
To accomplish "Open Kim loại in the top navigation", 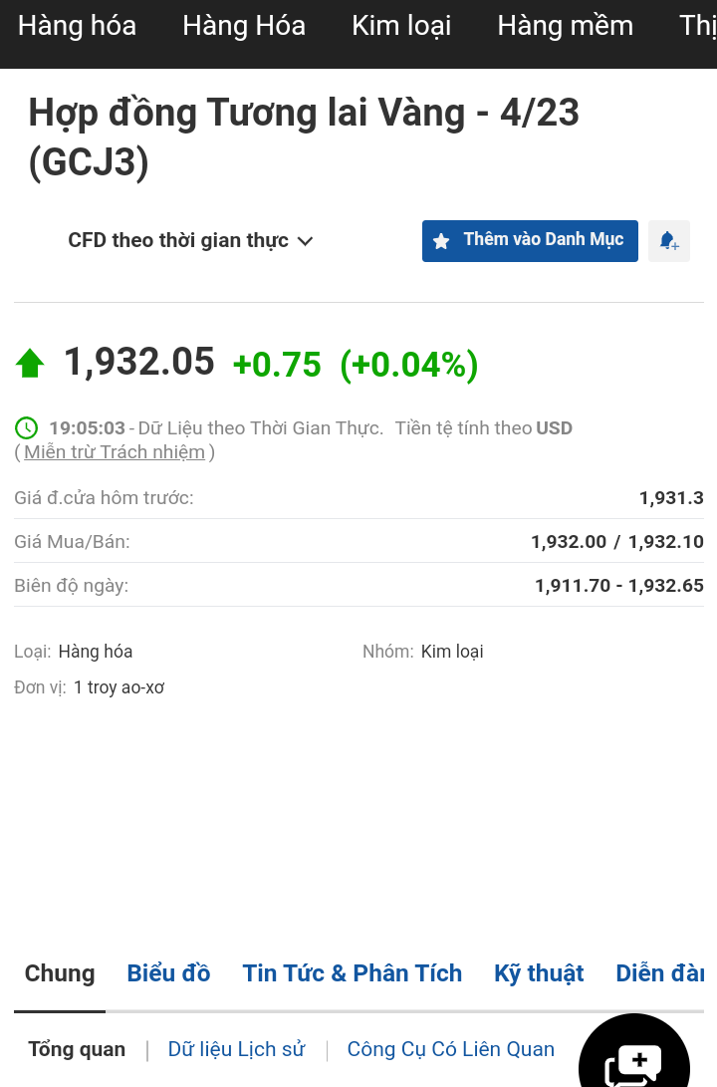I will pos(401,26).
